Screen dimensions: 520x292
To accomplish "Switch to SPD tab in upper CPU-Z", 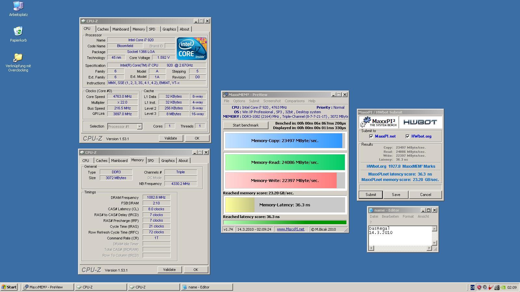I will click(152, 29).
